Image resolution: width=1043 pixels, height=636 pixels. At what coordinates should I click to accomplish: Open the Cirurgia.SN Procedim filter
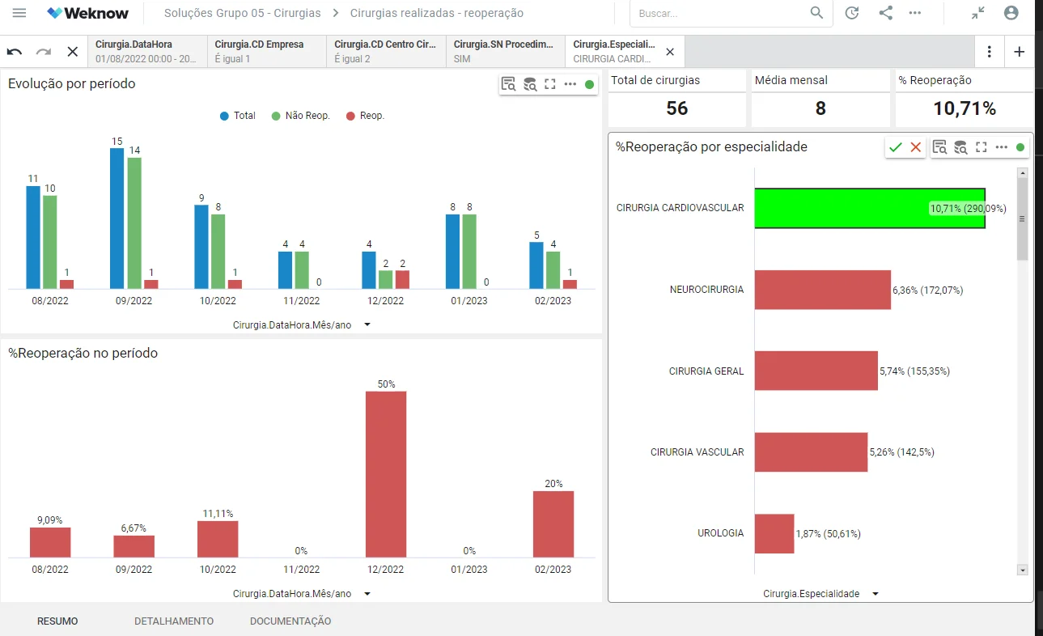coord(506,52)
